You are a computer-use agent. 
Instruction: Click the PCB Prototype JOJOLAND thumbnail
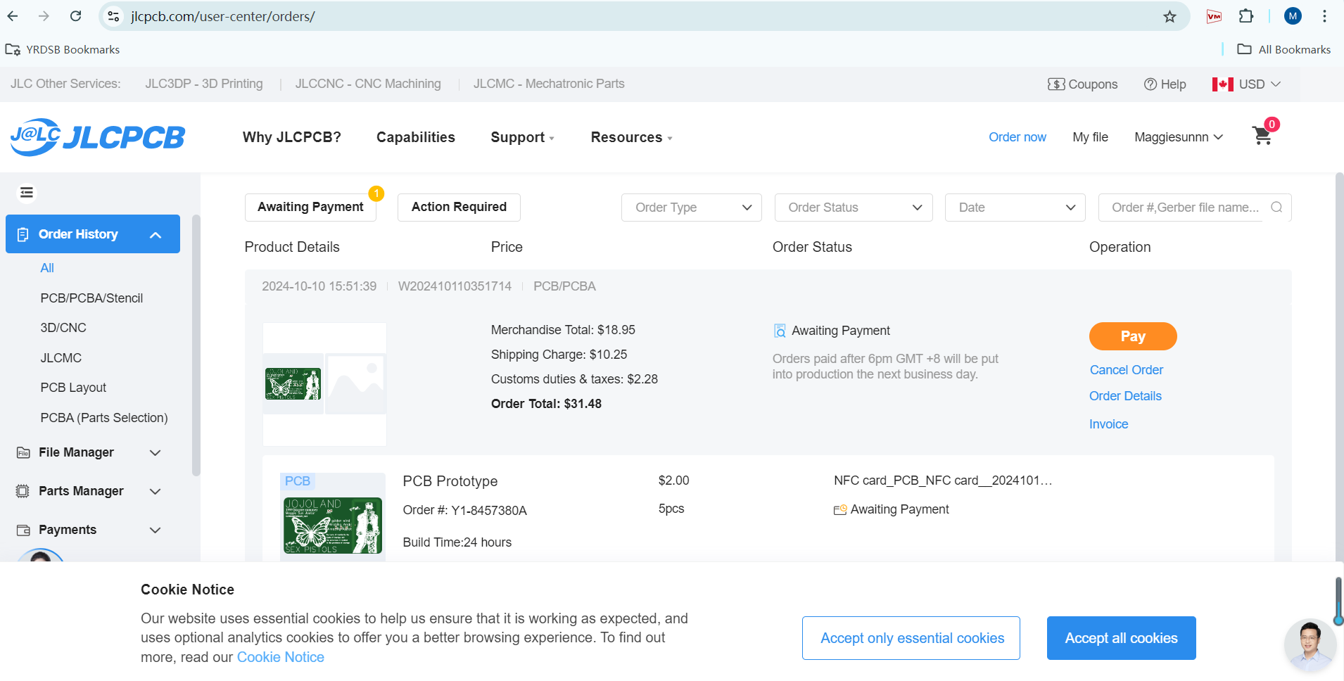click(333, 525)
